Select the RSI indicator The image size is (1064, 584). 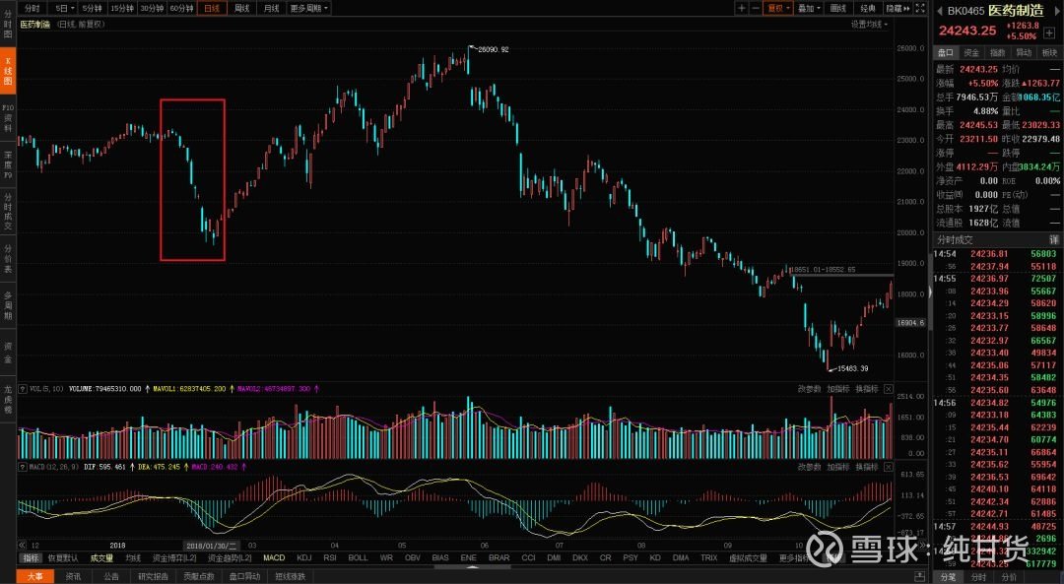[x=330, y=557]
